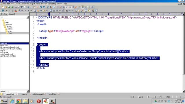Select scriptExample.html.bak in file list
Image resolution: width=185 pixels, height=104 pixels.
8,56
